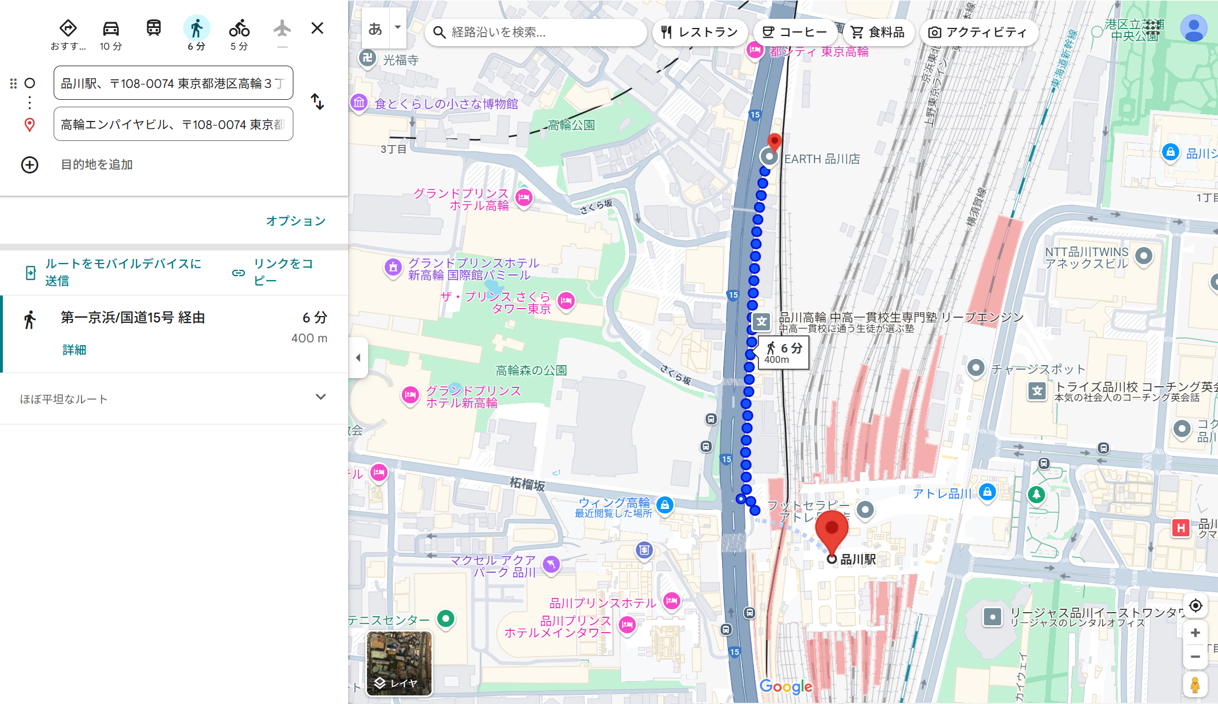Open the input method dropdown arrow
Viewport: 1218px width, 704px height.
click(x=398, y=27)
